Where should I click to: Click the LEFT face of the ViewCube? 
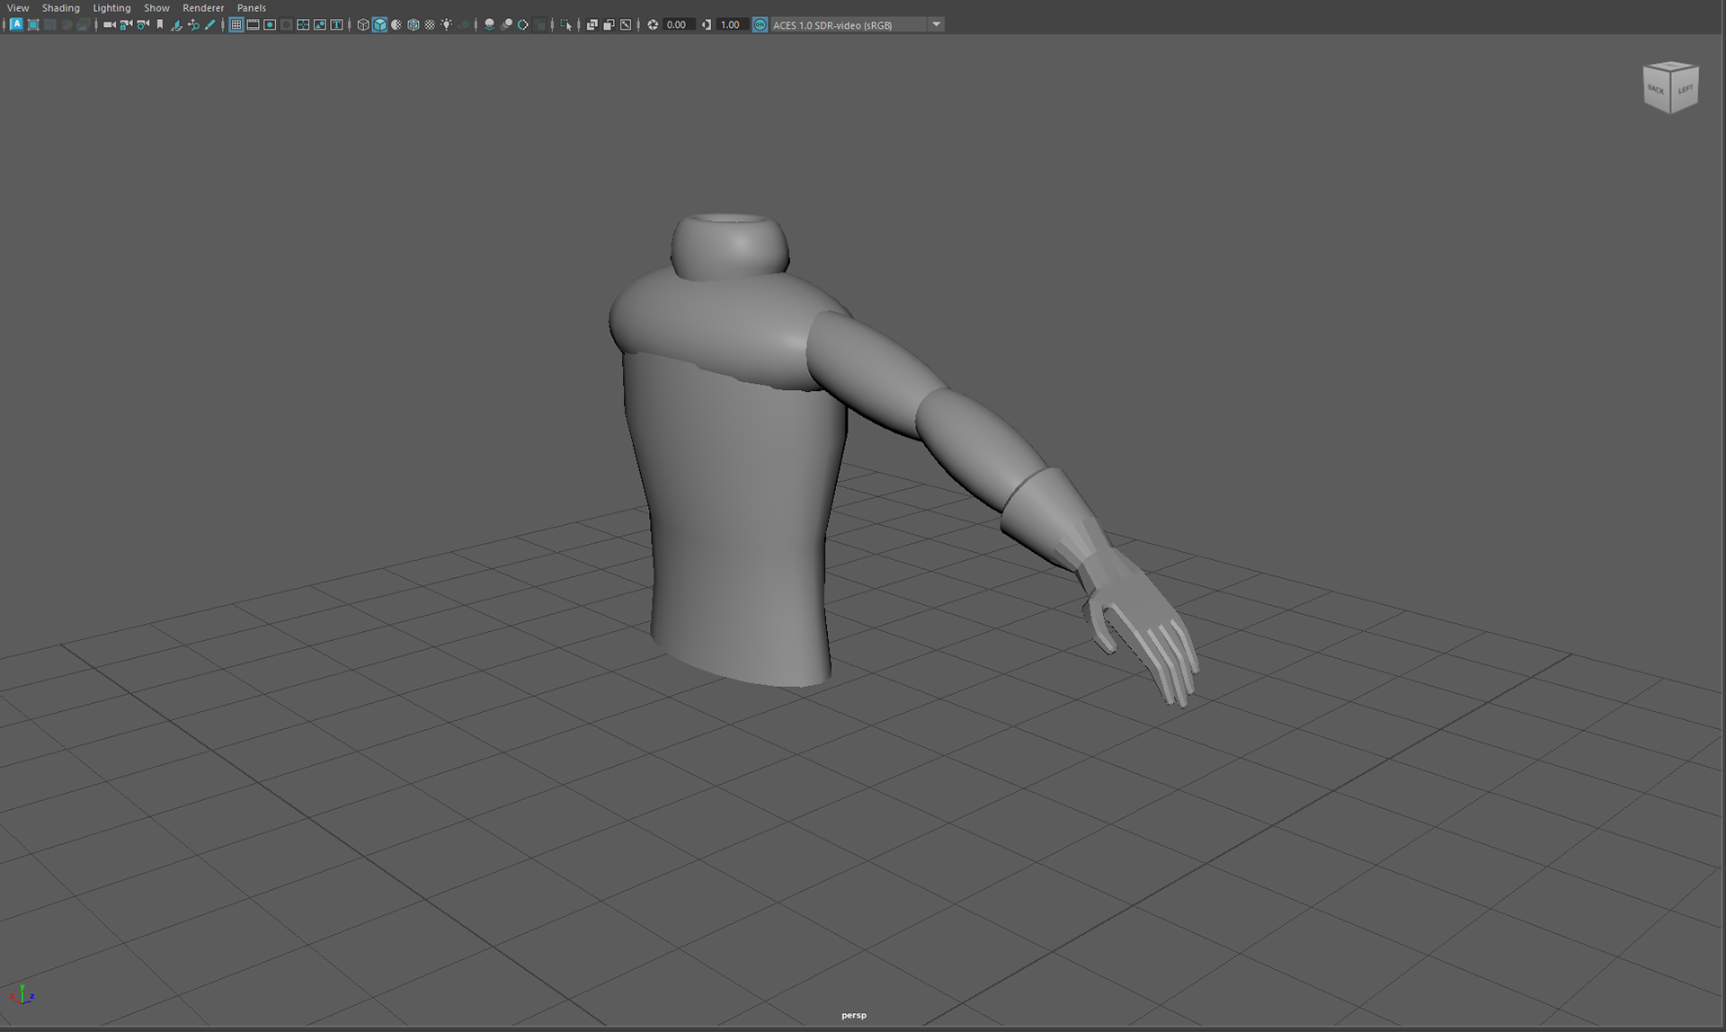[1685, 90]
